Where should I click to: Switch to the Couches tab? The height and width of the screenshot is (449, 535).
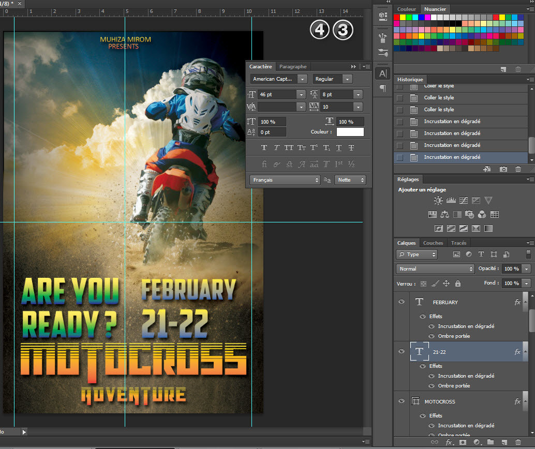(x=433, y=243)
